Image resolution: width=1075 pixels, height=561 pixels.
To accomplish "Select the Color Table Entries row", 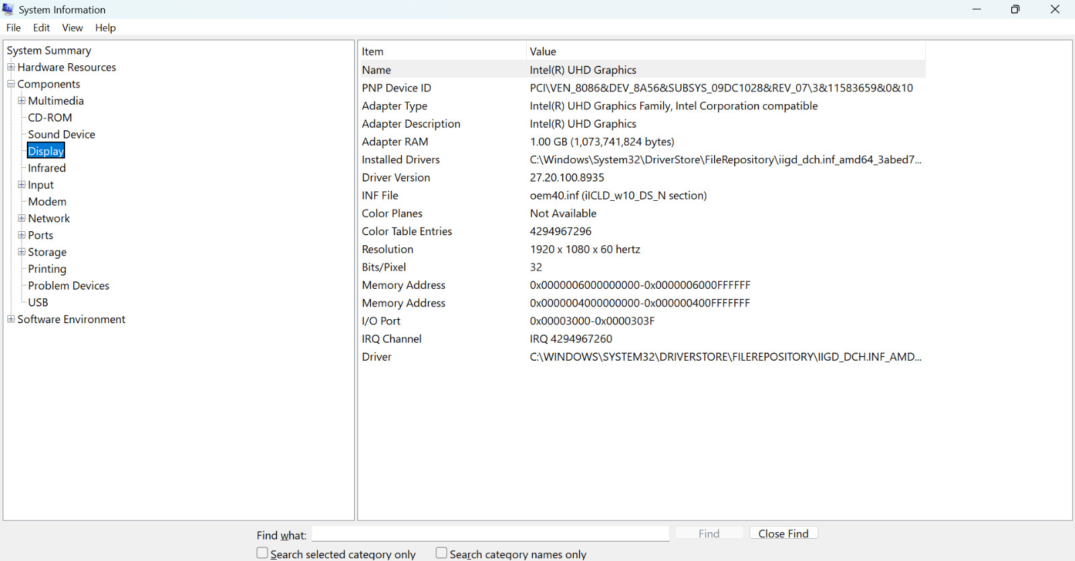I will click(643, 231).
